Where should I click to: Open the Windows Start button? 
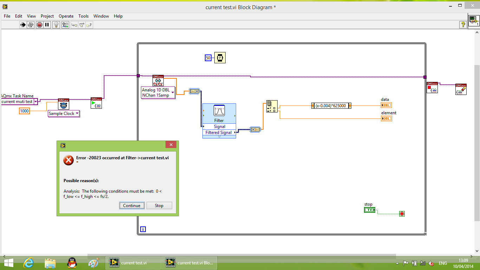tap(8, 263)
